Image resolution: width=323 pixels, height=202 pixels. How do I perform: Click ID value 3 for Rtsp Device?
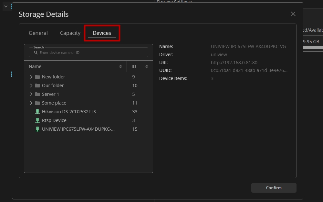(133, 120)
